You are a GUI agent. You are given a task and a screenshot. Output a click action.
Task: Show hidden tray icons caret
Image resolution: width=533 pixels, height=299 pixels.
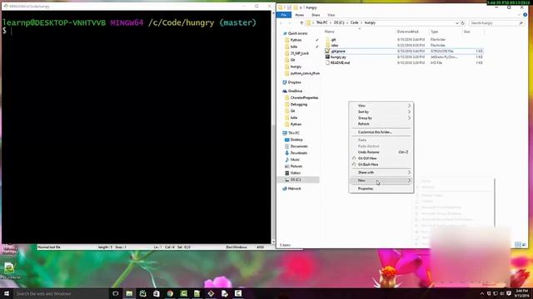(x=482, y=293)
